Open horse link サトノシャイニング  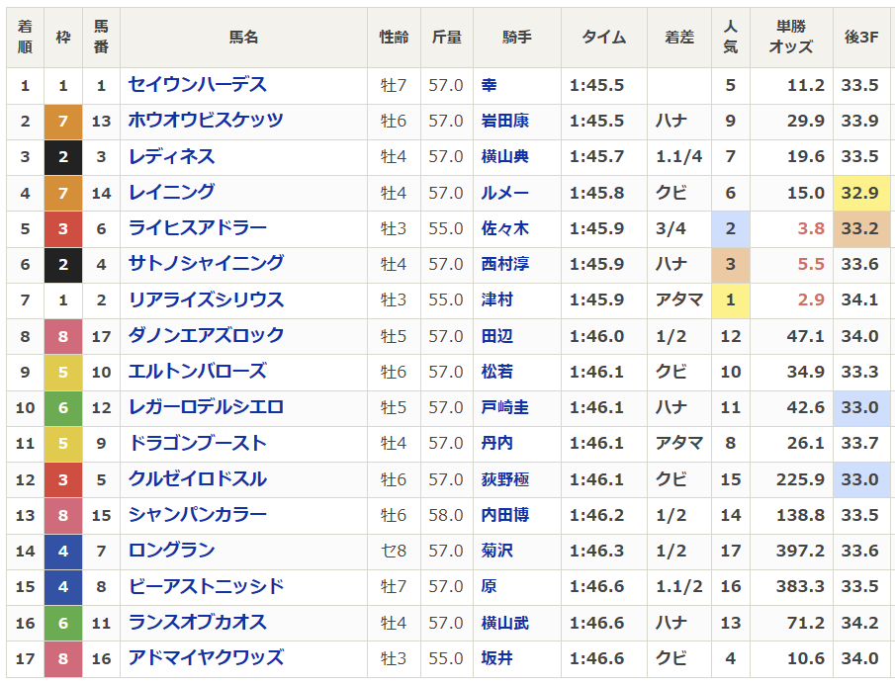(x=206, y=264)
